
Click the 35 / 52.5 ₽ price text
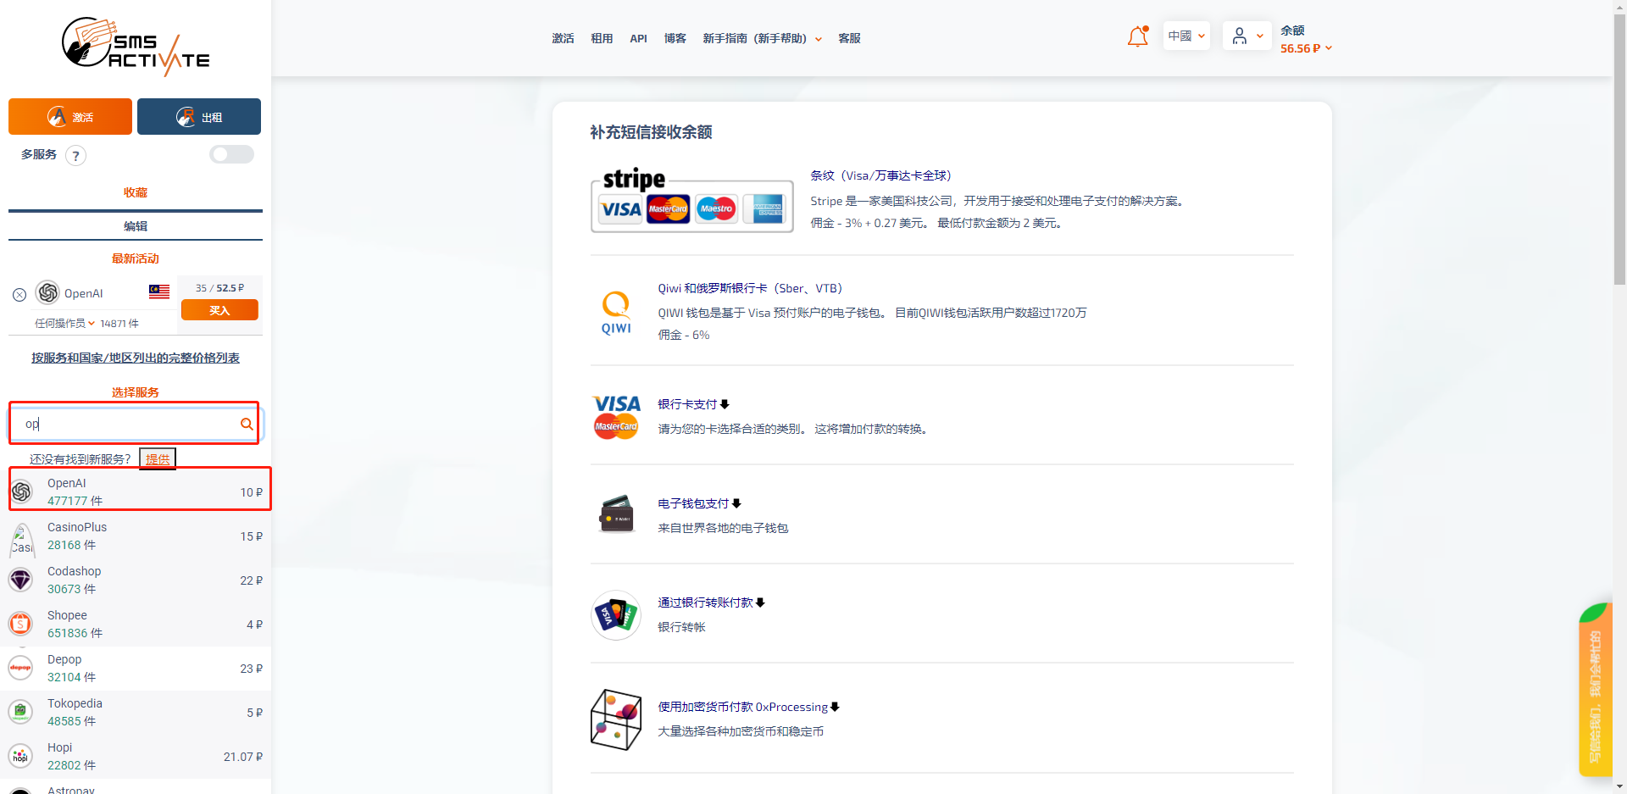(x=219, y=288)
